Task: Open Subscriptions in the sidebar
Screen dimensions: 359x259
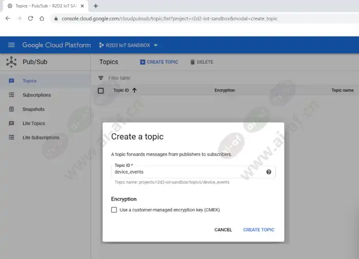Action: [36, 95]
